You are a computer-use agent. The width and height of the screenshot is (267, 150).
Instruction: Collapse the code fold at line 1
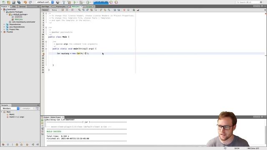46,13
